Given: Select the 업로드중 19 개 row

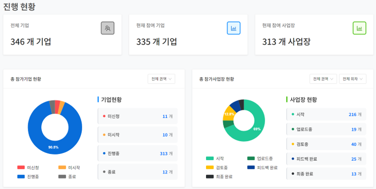Looking at the screenshot, I should click(x=327, y=130).
